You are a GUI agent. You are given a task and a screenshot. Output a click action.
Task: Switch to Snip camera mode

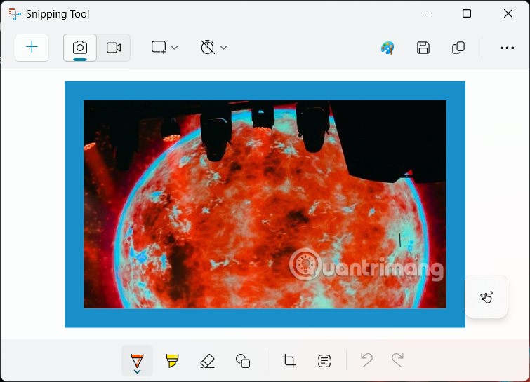click(x=80, y=48)
